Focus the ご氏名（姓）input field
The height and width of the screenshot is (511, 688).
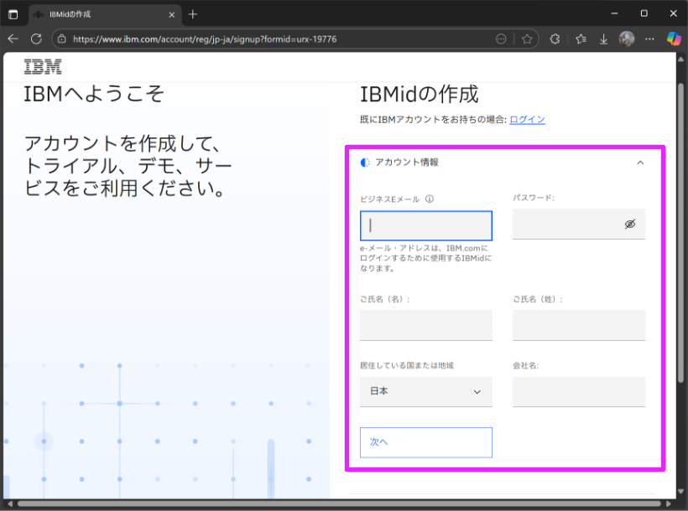click(579, 325)
